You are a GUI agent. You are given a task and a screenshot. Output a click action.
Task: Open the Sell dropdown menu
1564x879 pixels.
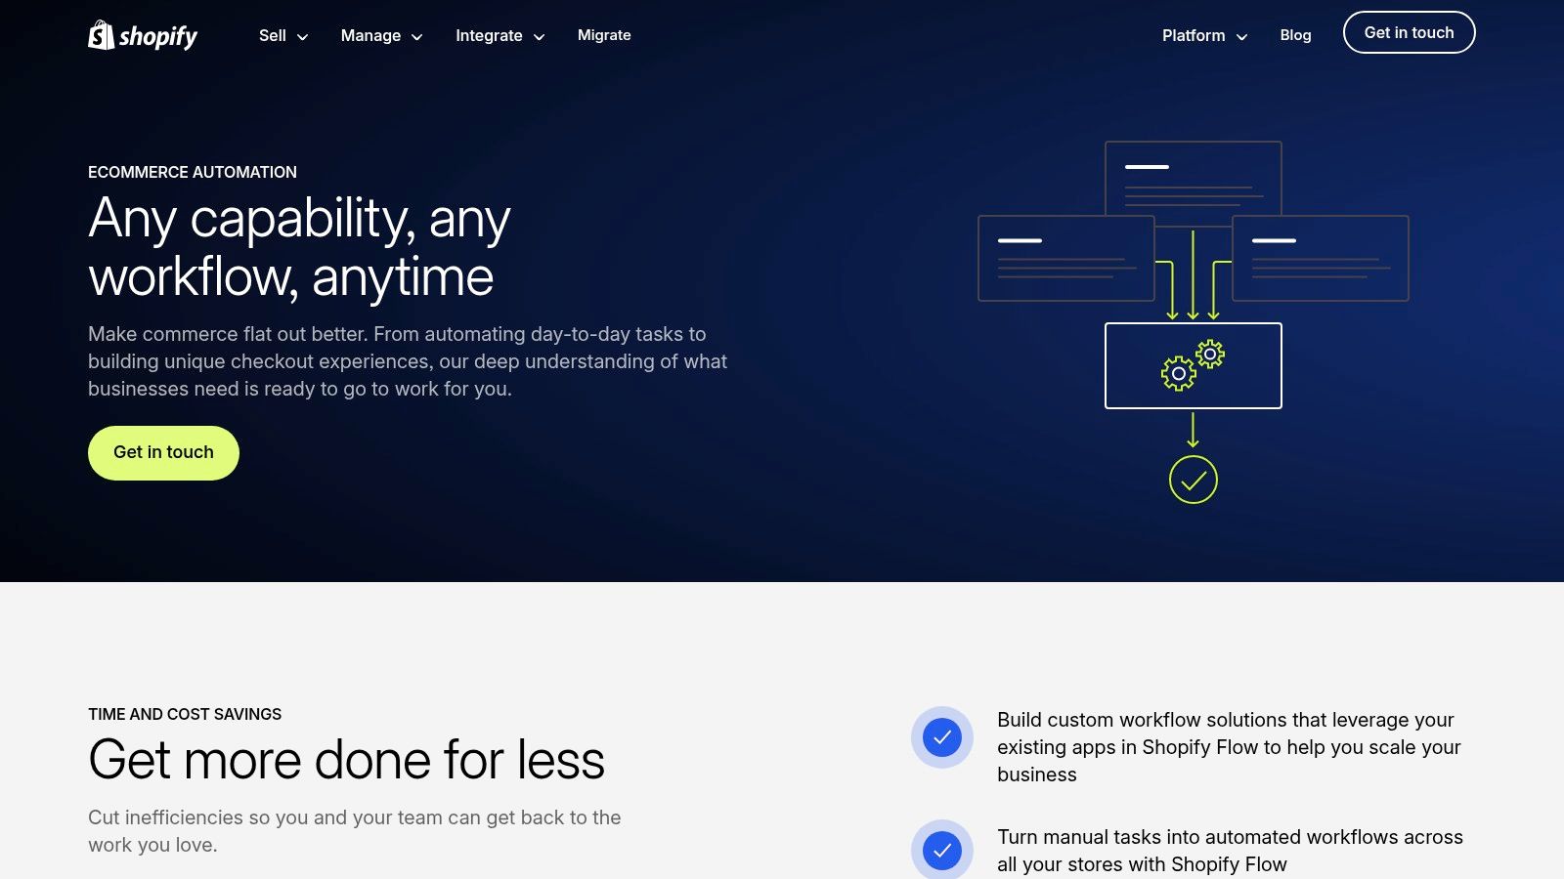[x=283, y=36]
